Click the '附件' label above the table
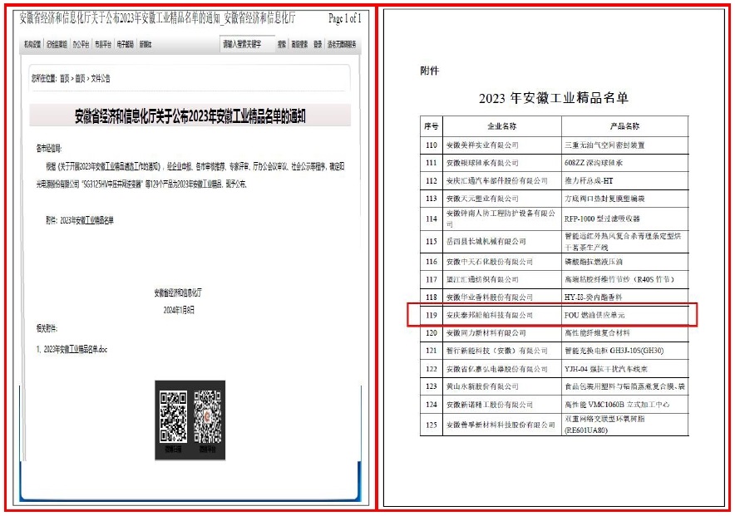 click(x=429, y=71)
